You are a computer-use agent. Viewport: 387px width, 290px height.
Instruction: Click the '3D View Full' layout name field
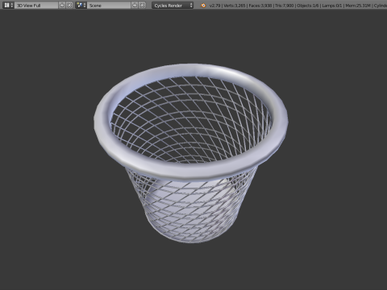(36, 5)
